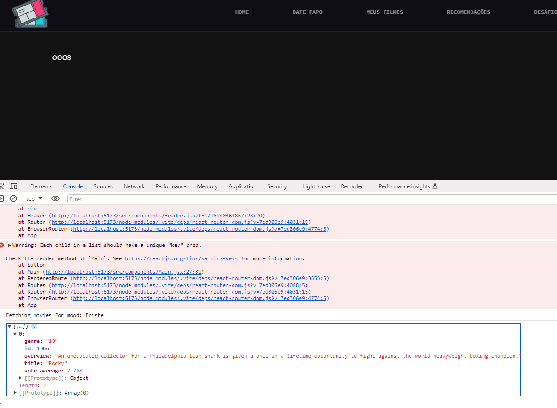This screenshot has height=408, width=557.
Task: Collapse the '0:' array entry
Action: [15, 334]
